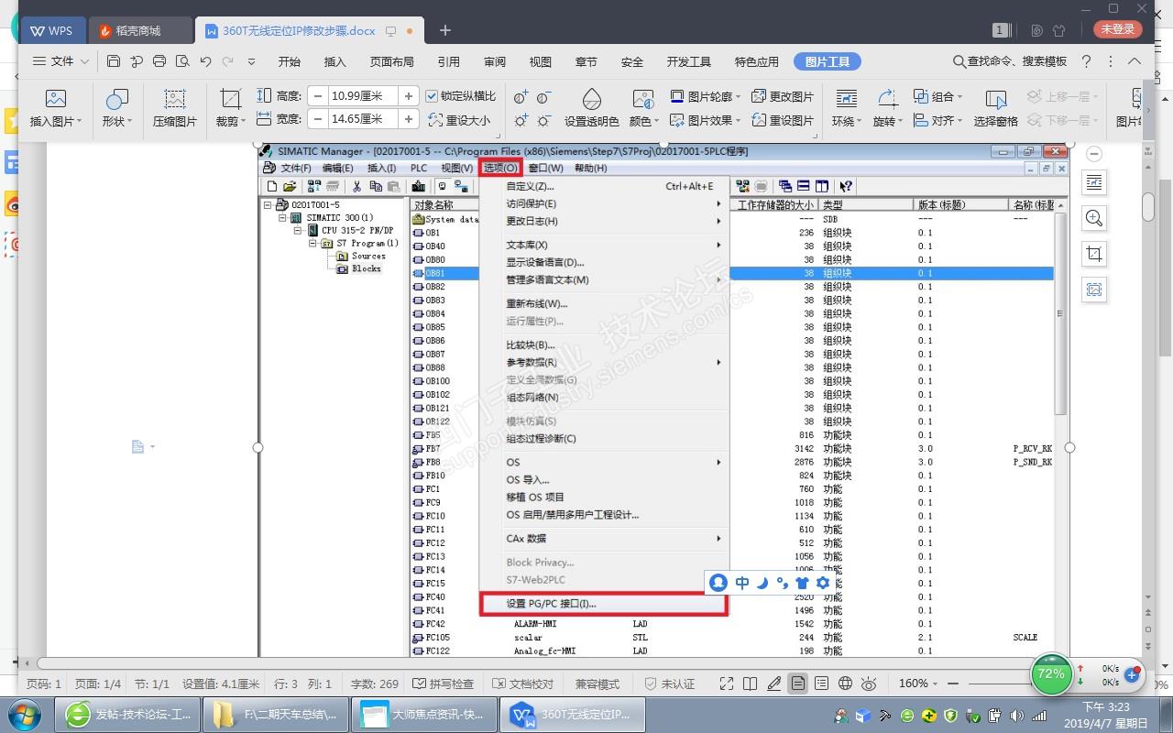This screenshot has width=1173, height=733.
Task: Switch to full screen view in status bar
Action: coord(727,684)
